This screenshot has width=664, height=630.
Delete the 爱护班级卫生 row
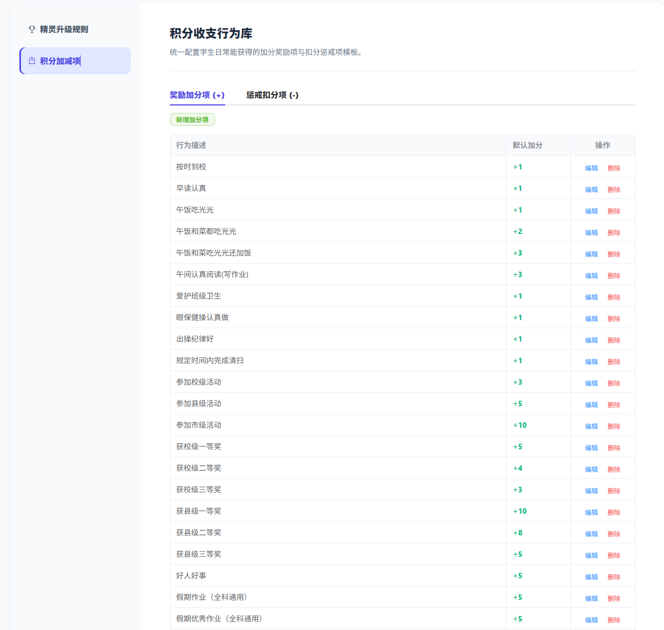click(x=614, y=297)
